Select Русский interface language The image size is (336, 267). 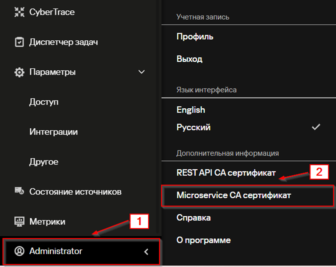194,127
